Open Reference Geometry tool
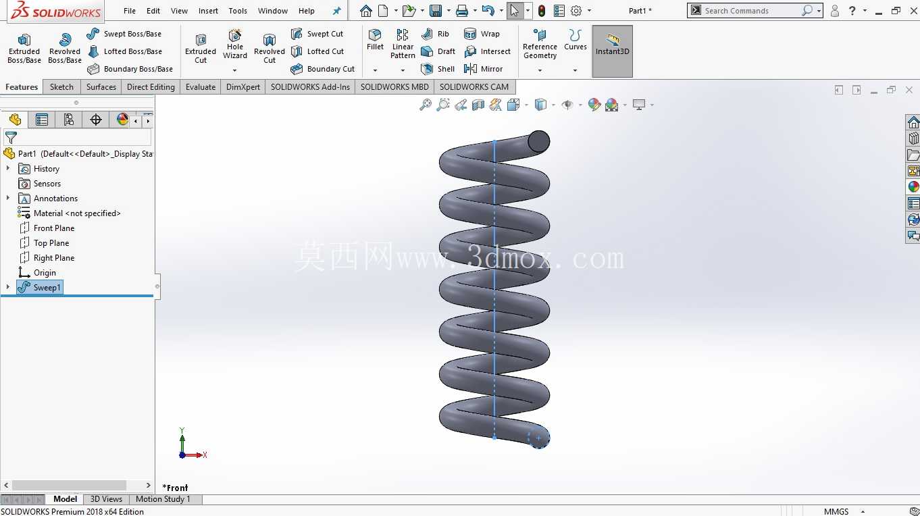 coord(540,45)
